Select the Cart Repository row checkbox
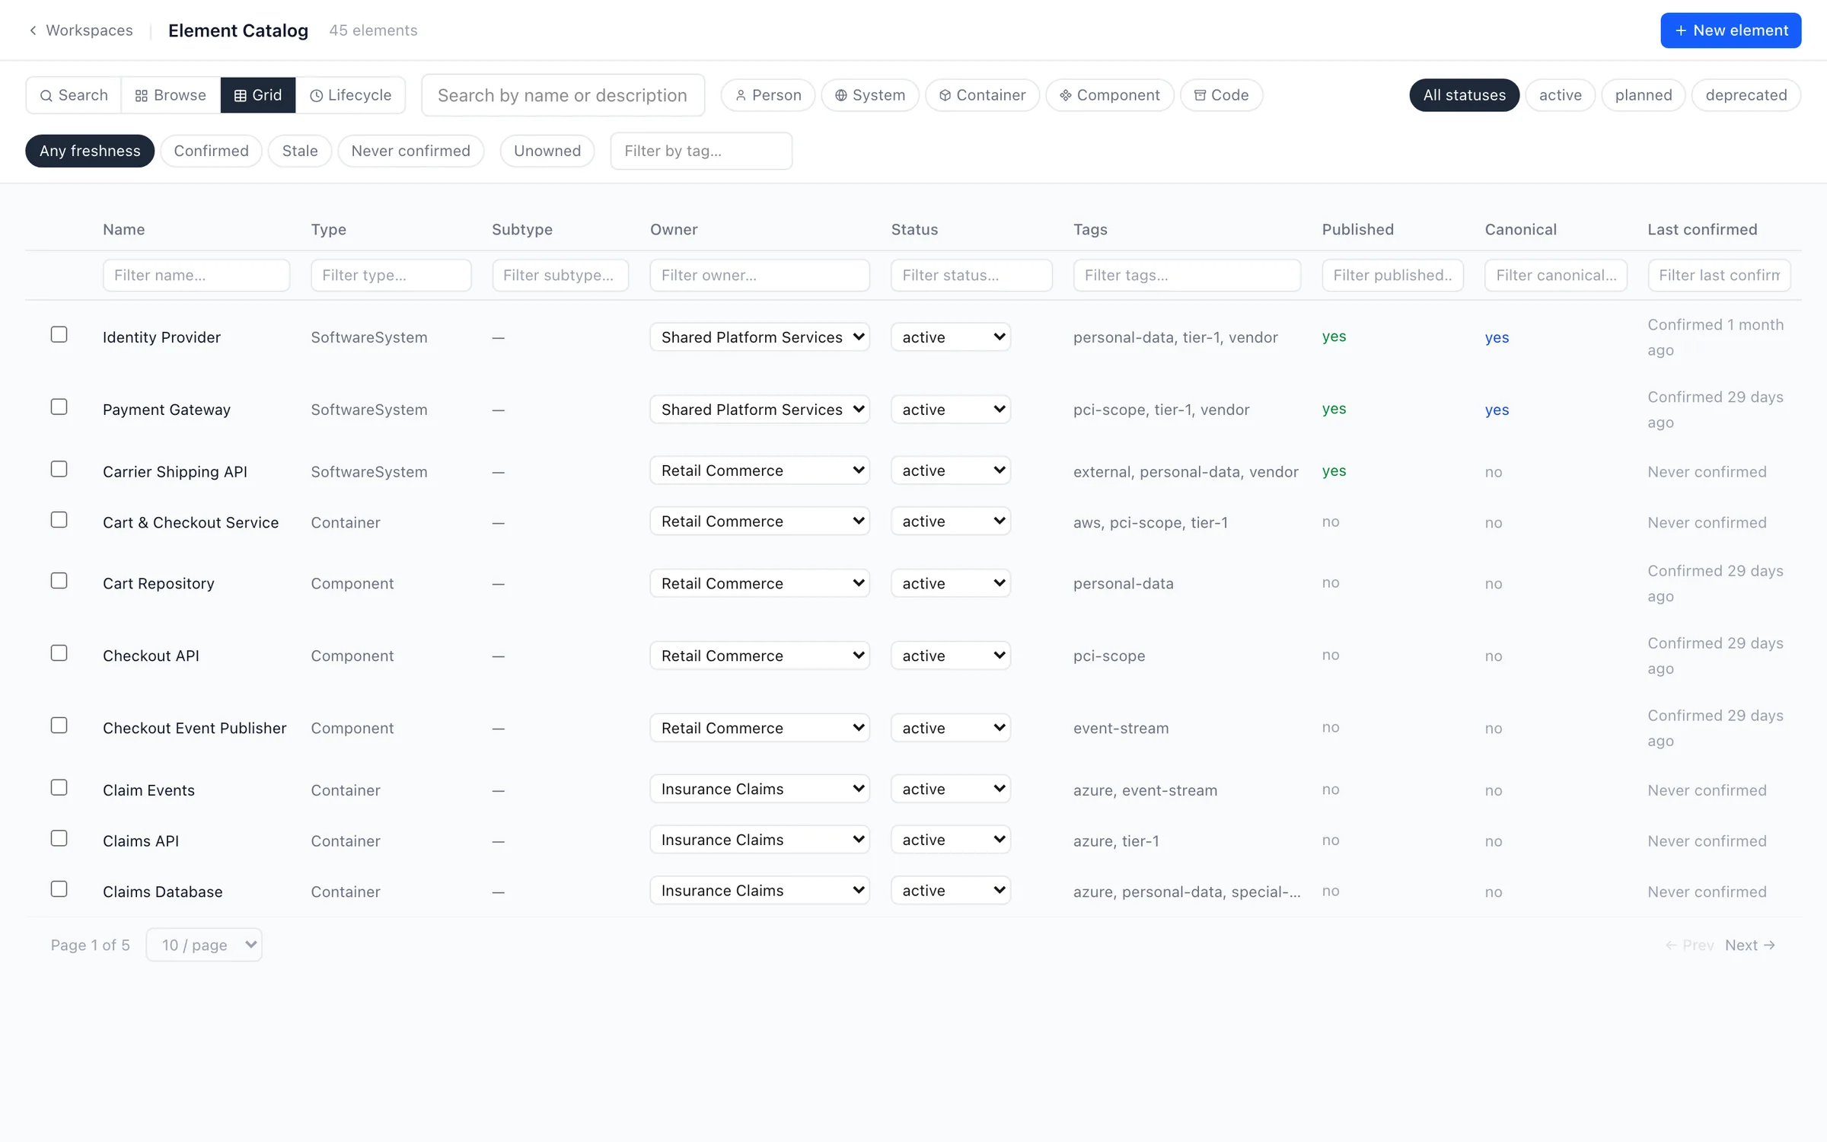This screenshot has height=1142, width=1827. point(59,581)
